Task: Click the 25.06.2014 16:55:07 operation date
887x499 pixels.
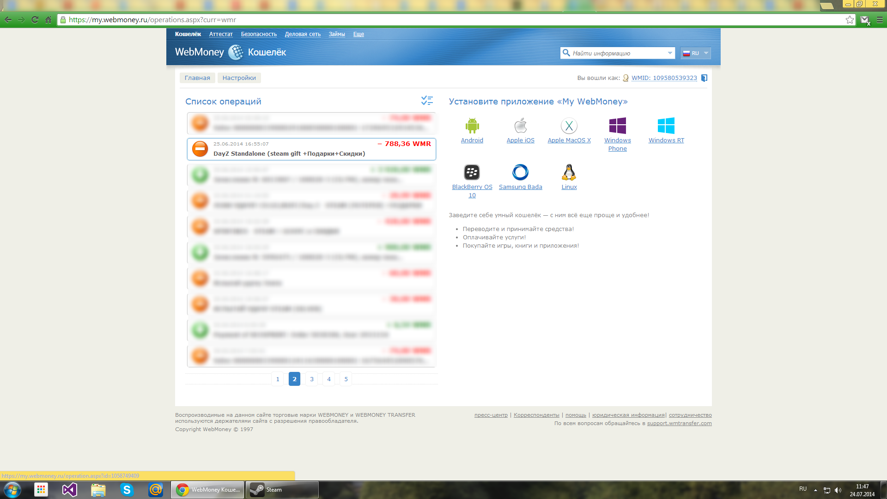Action: click(x=241, y=144)
